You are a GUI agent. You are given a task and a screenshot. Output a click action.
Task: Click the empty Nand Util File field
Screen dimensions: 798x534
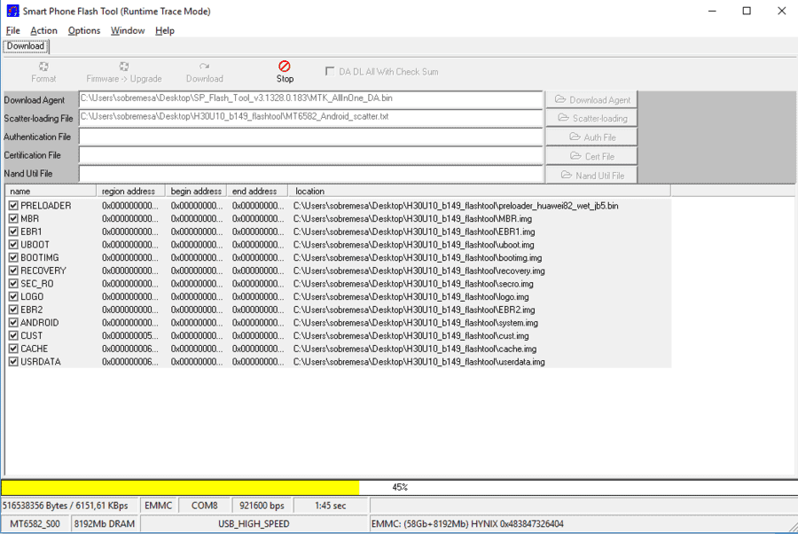click(x=311, y=174)
